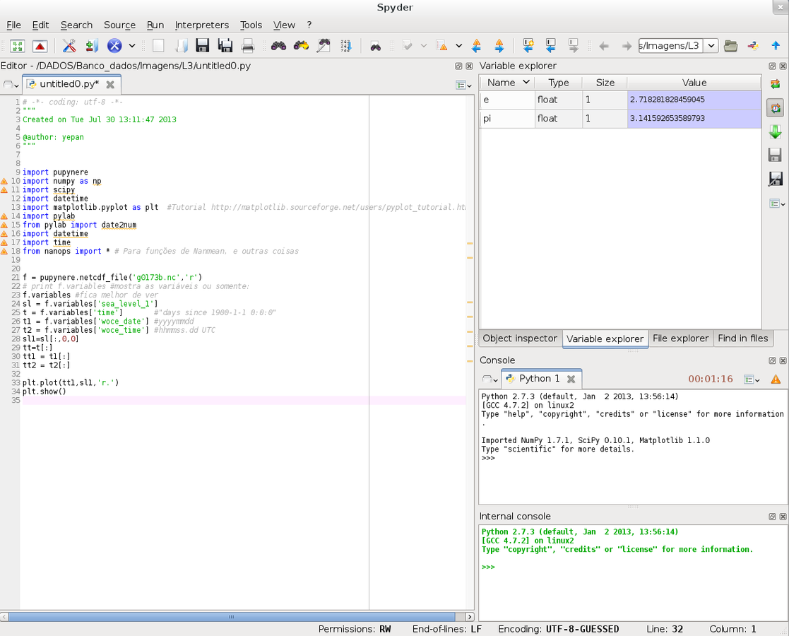Screen dimensions: 789x636
Task: Toggle fullscreen mode red triangle icon
Action: click(x=40, y=46)
